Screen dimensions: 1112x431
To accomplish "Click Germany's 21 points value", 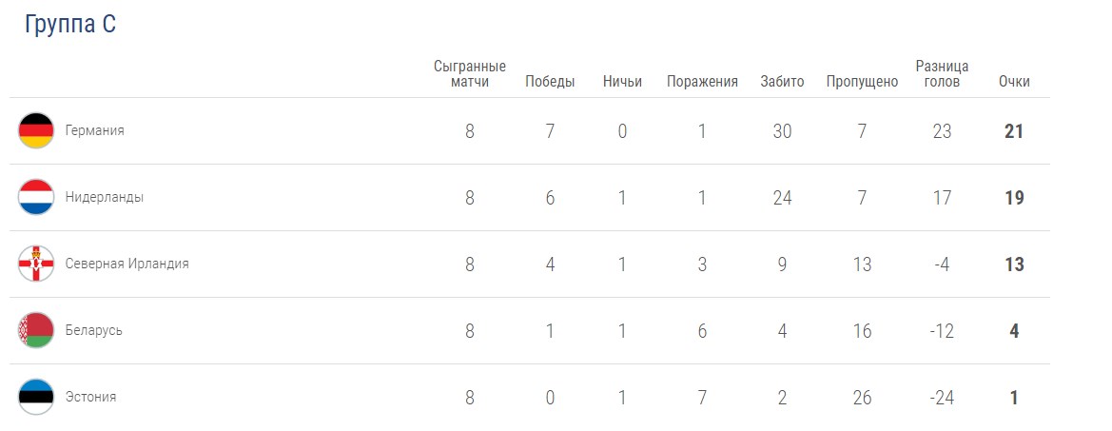I will (x=1014, y=131).
